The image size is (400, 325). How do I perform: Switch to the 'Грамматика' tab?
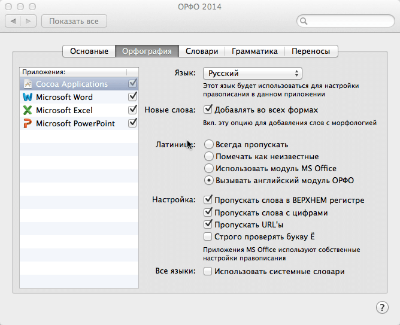[x=254, y=51]
